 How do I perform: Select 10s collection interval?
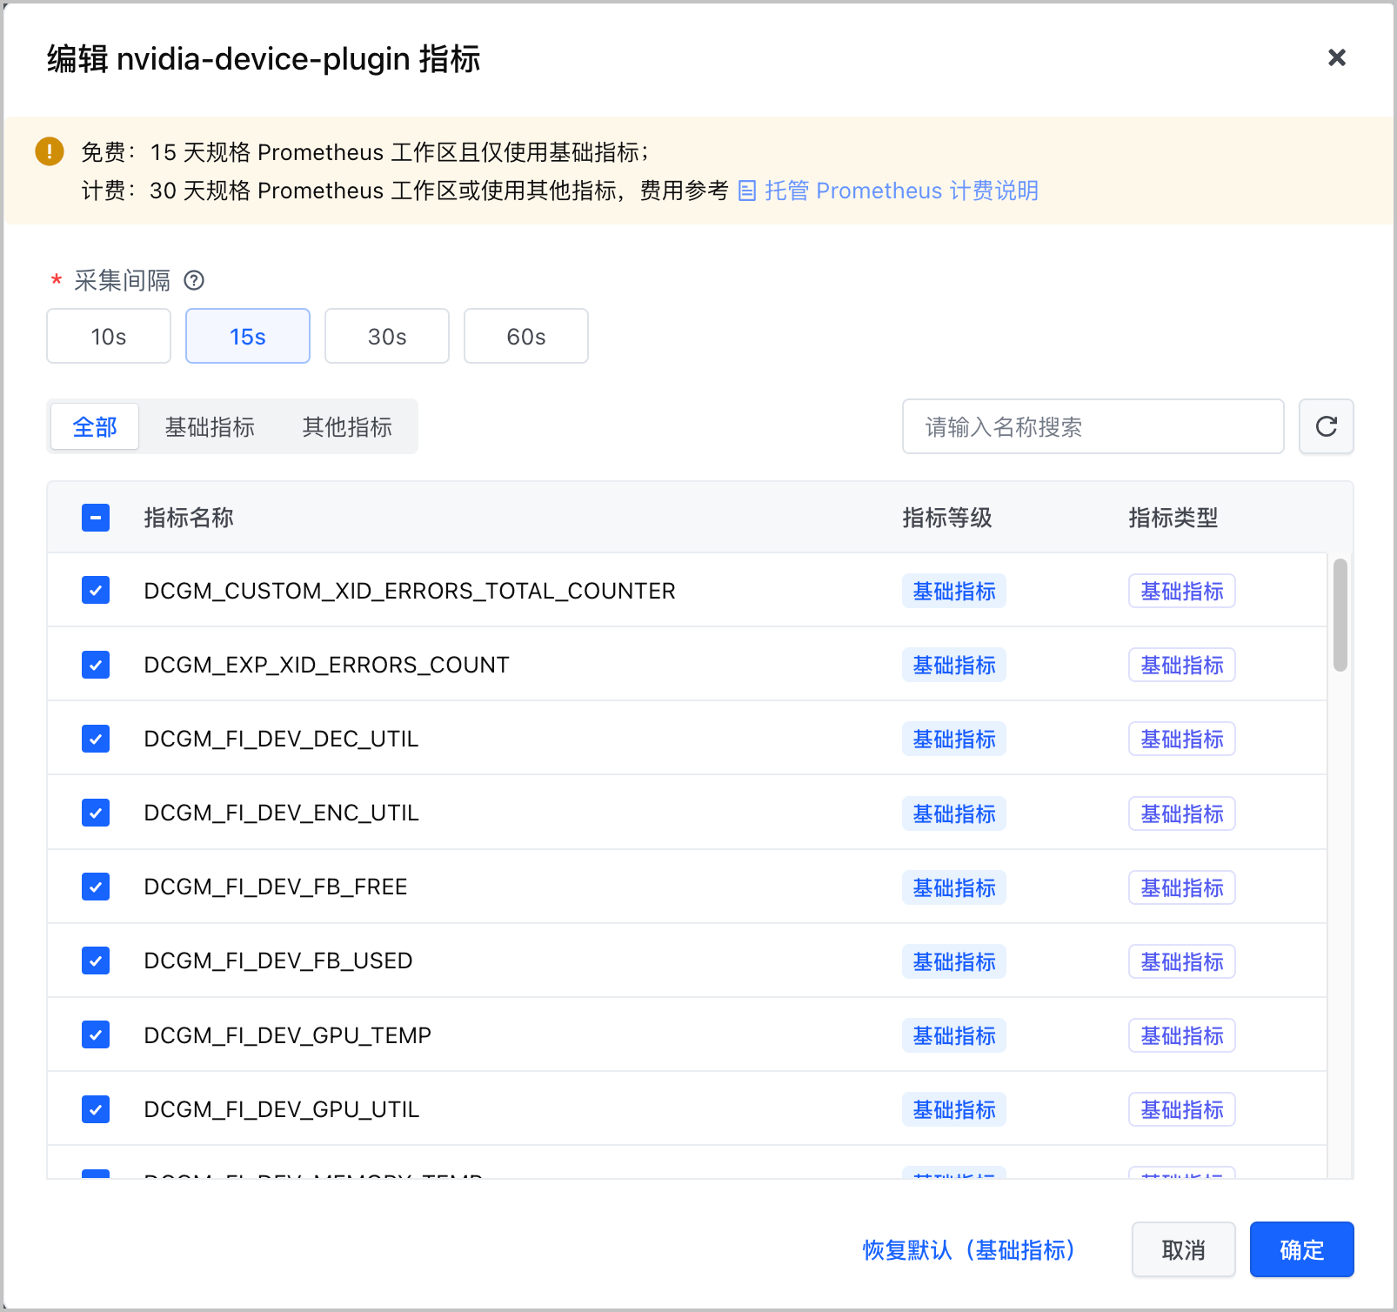coord(109,336)
